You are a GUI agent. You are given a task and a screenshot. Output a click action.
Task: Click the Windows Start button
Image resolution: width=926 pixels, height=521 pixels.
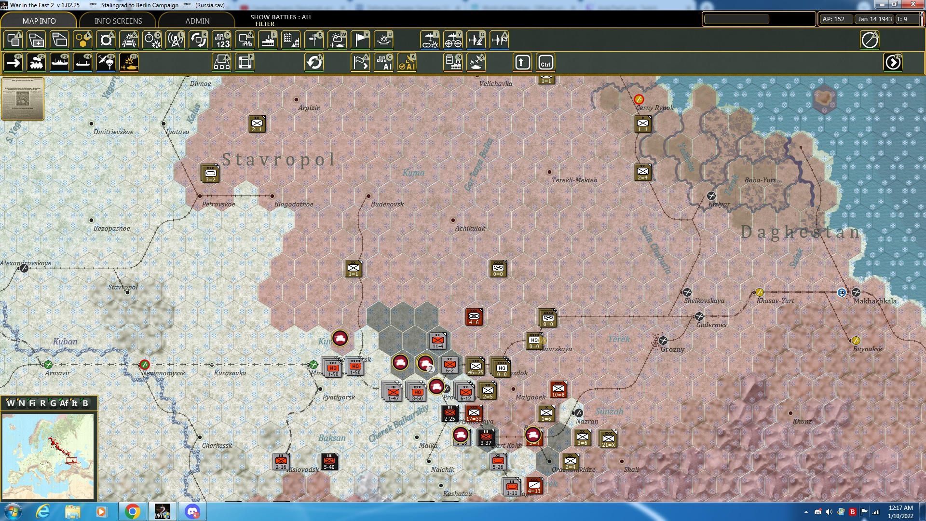(x=13, y=511)
